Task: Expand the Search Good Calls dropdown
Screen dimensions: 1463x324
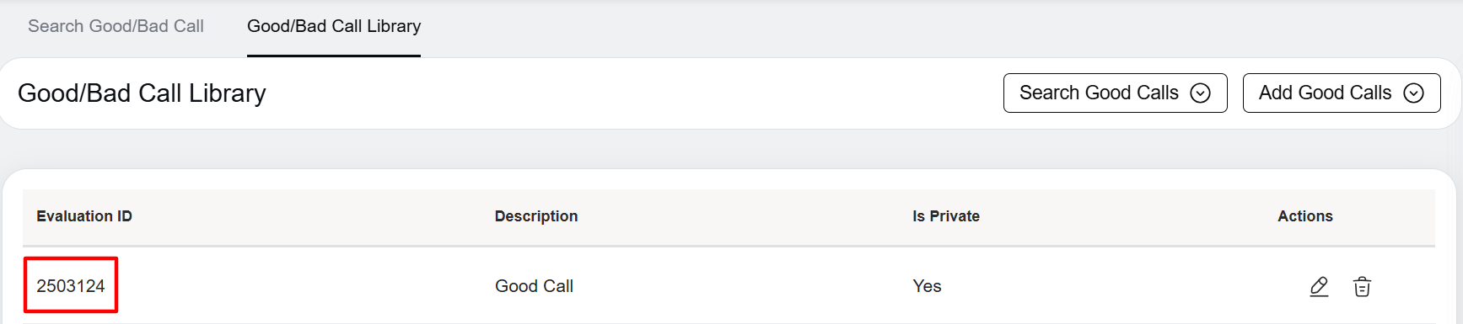Action: [1115, 93]
